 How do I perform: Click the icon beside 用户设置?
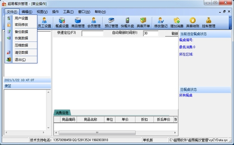click(x=9, y=18)
